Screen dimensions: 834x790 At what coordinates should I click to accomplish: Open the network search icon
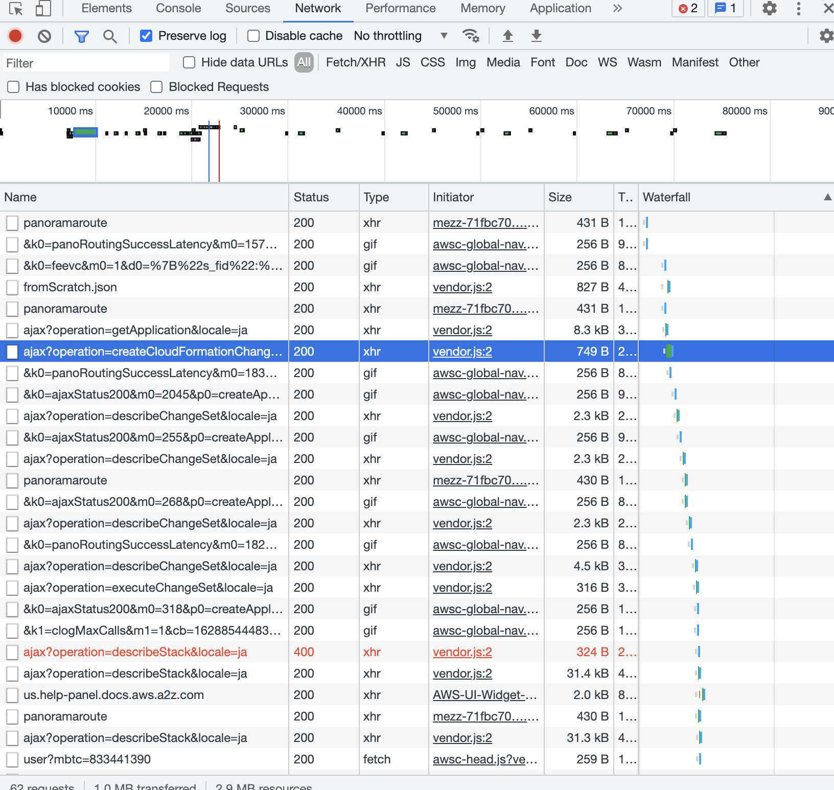pyautogui.click(x=109, y=36)
